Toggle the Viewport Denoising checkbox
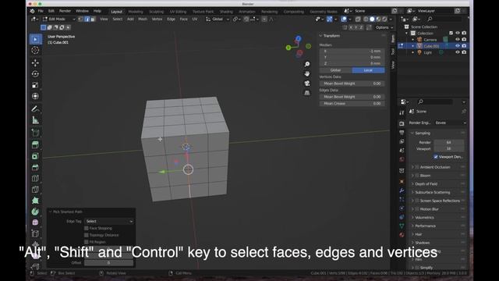Image resolution: width=499 pixels, height=281 pixels. pos(436,157)
